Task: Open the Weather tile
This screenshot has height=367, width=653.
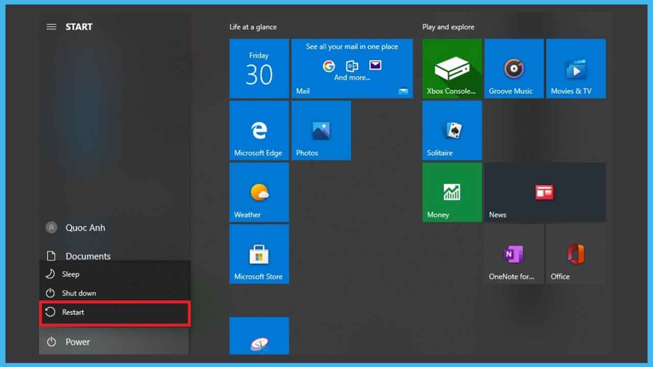Action: 259,192
